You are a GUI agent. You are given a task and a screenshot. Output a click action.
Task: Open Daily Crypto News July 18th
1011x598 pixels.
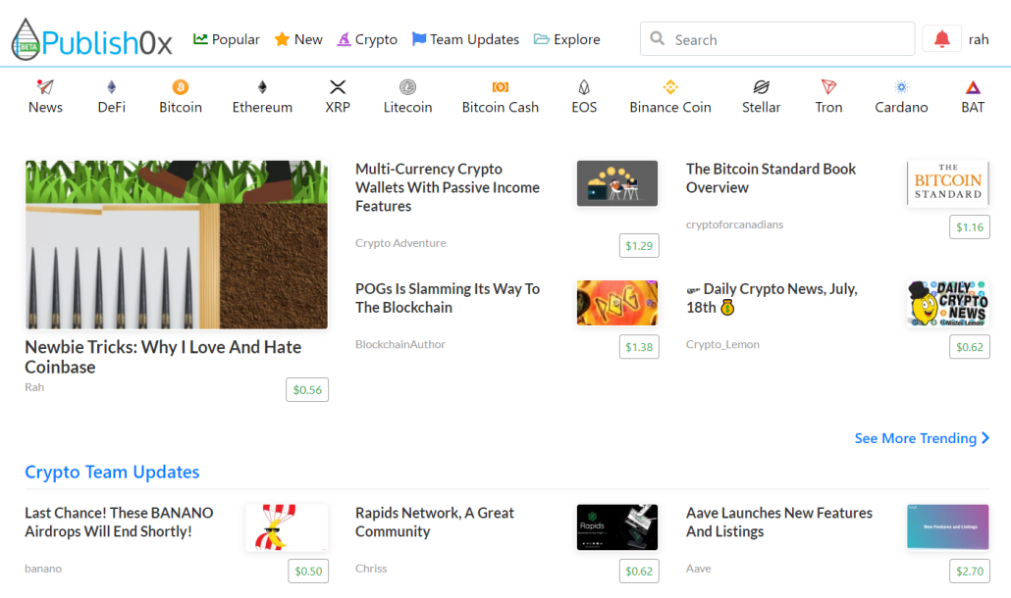pyautogui.click(x=772, y=298)
